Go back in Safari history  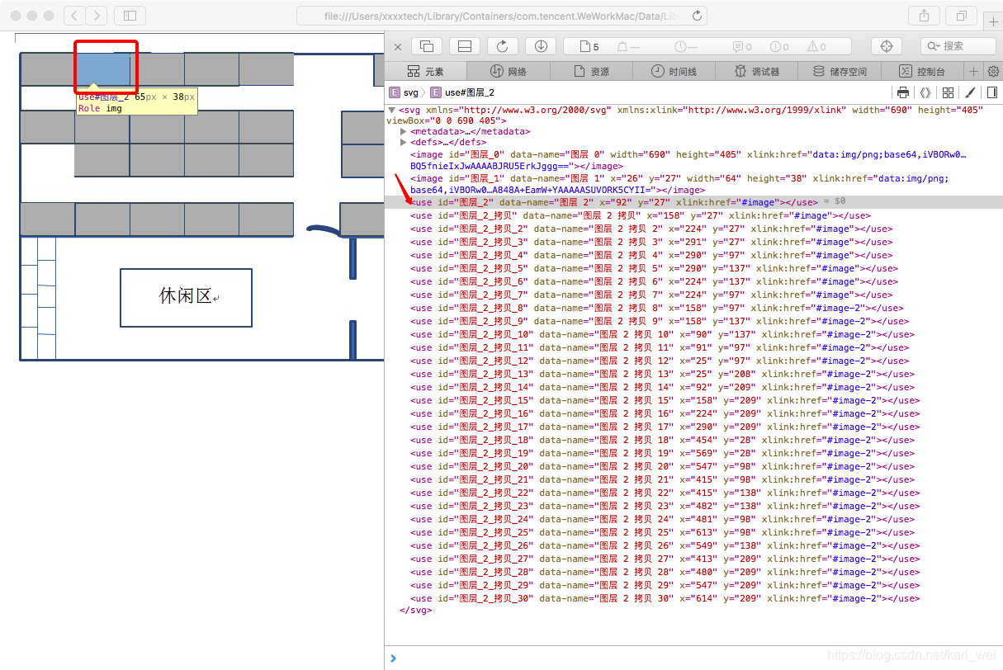74,15
